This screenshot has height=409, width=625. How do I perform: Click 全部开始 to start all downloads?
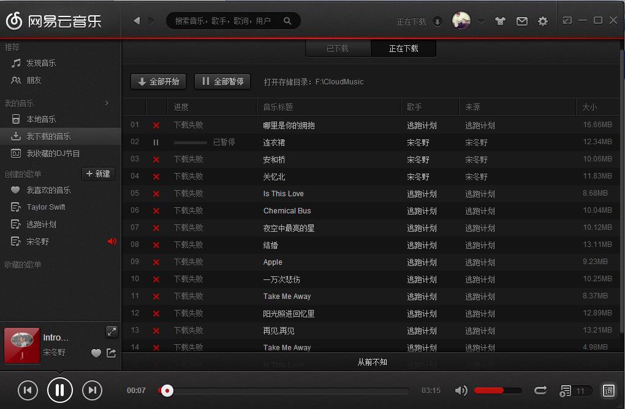tap(157, 81)
